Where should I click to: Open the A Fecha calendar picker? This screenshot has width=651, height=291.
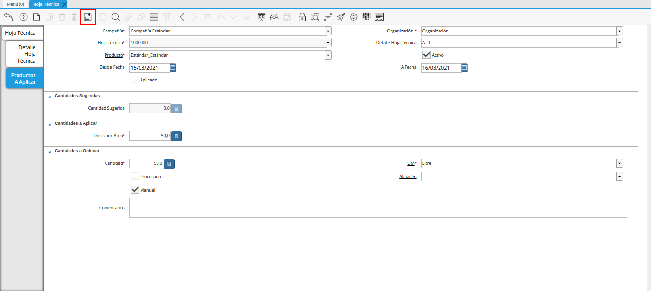click(464, 67)
